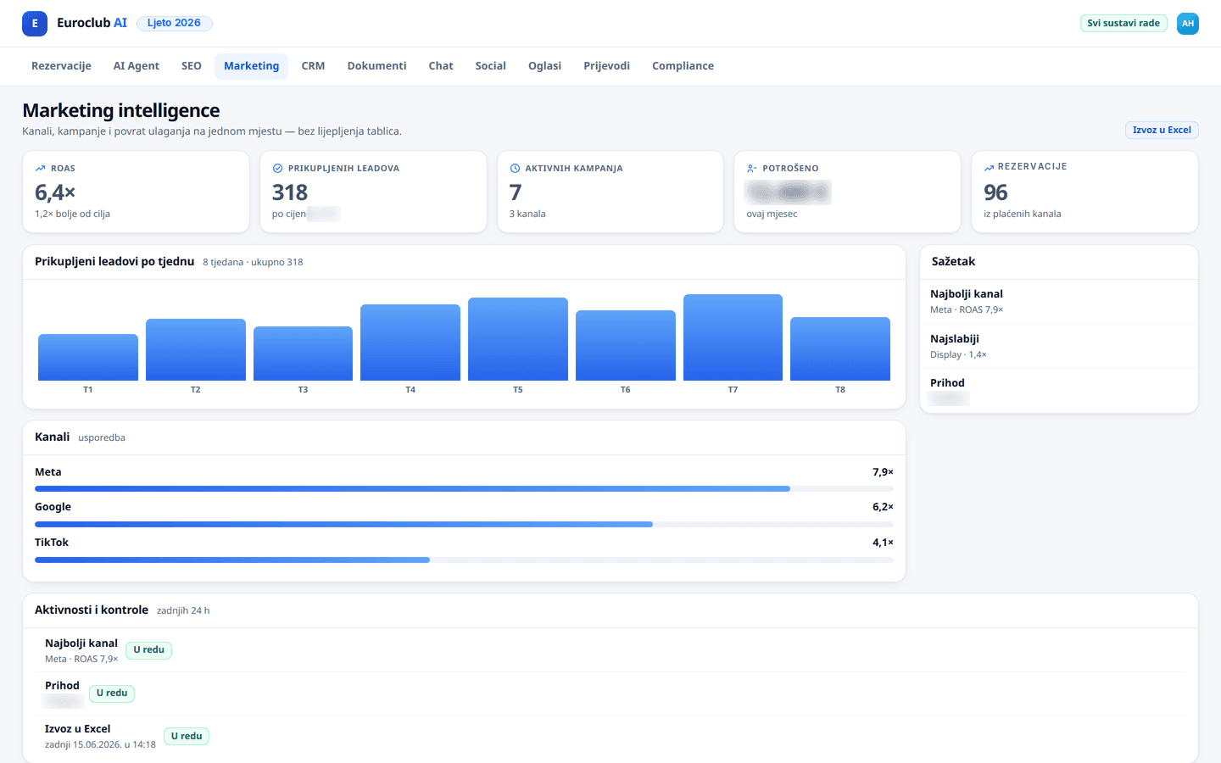This screenshot has width=1221, height=763.
Task: Click the Izvoz u Excel activity row title
Action: coord(77,729)
